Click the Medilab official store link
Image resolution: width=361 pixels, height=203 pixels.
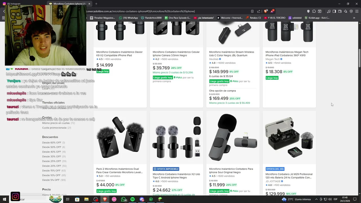(x=215, y=59)
